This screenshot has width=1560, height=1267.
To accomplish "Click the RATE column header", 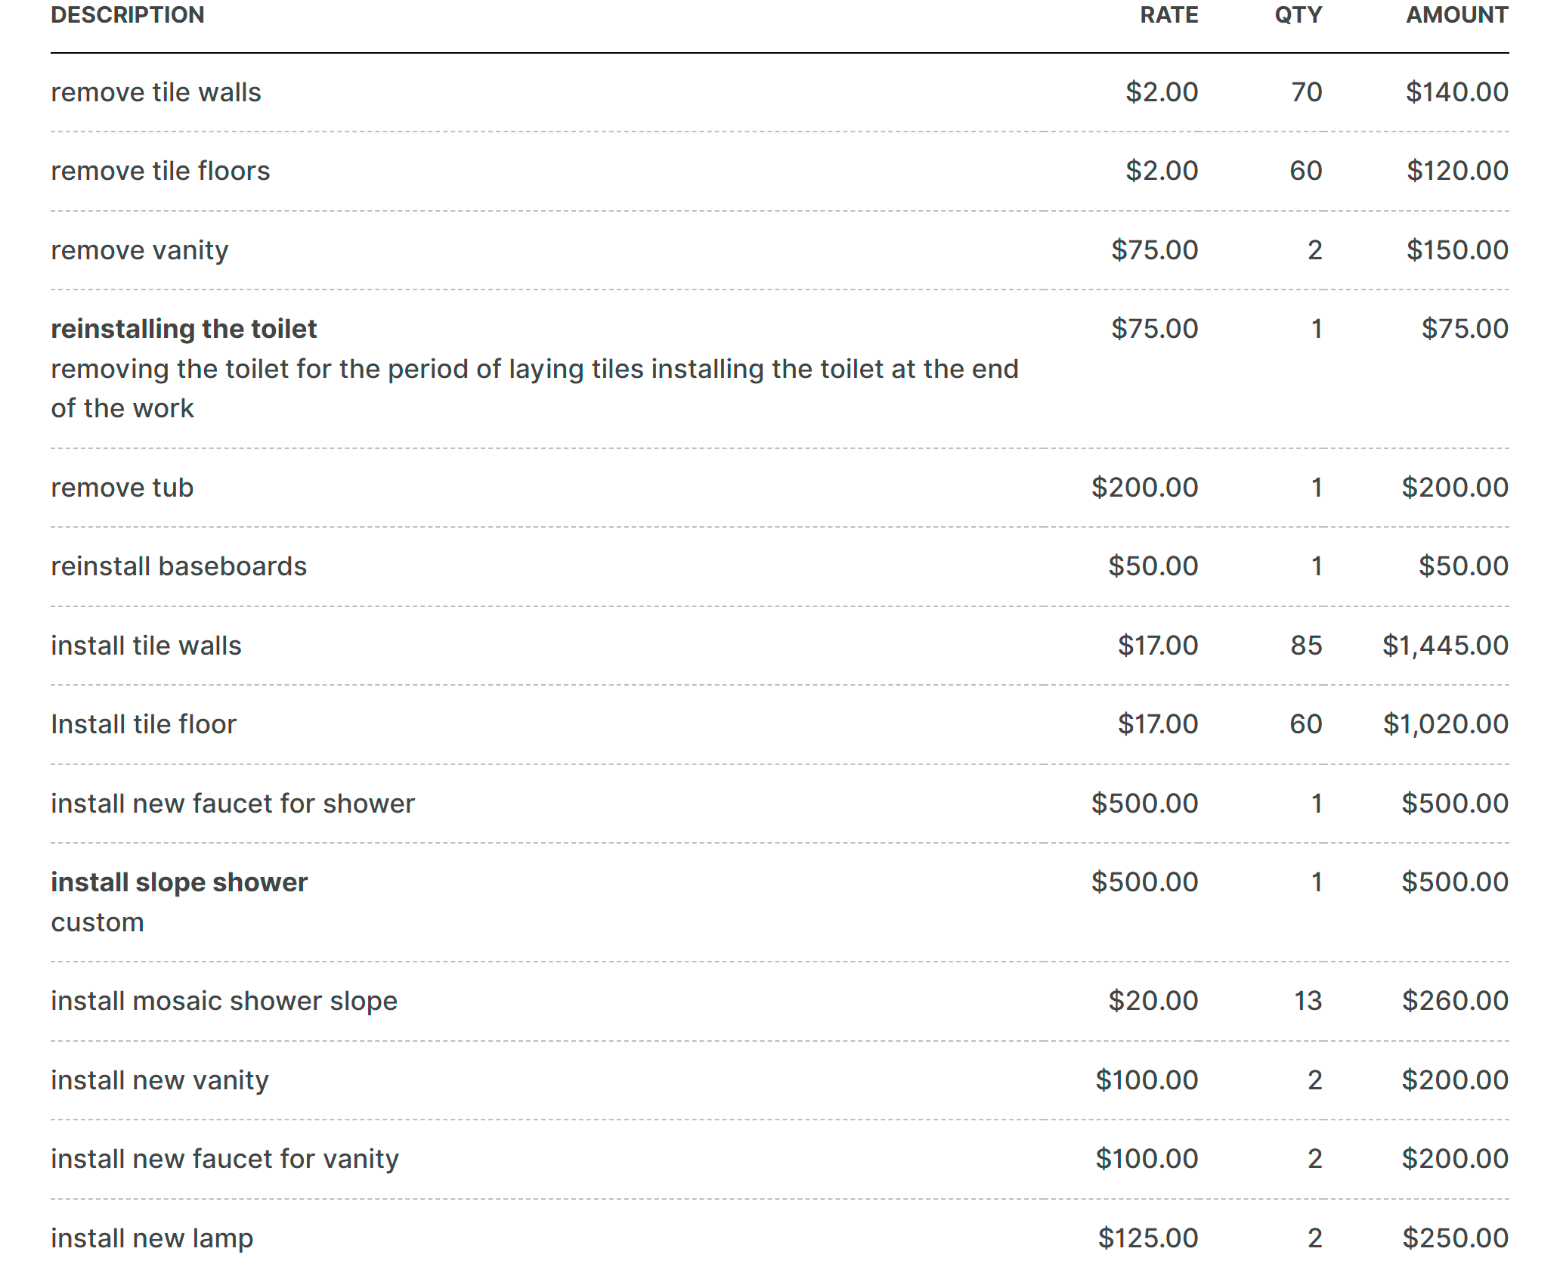I will [x=1168, y=16].
